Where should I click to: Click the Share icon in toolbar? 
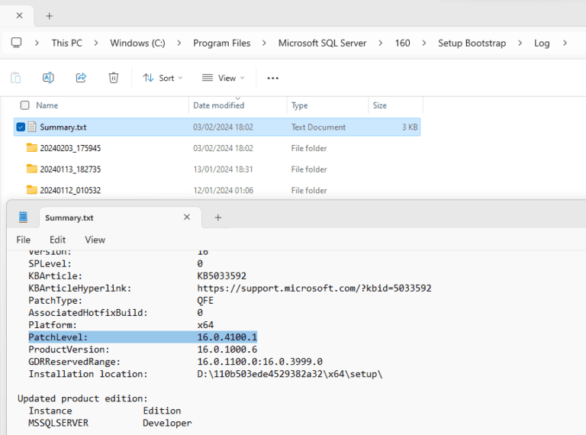tap(81, 78)
